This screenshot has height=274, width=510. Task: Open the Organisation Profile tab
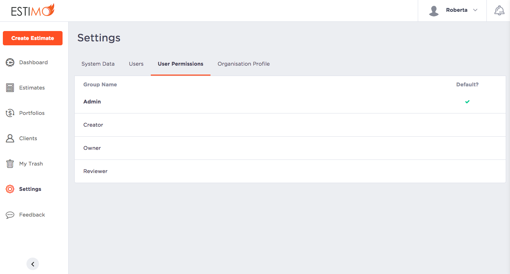coord(243,64)
